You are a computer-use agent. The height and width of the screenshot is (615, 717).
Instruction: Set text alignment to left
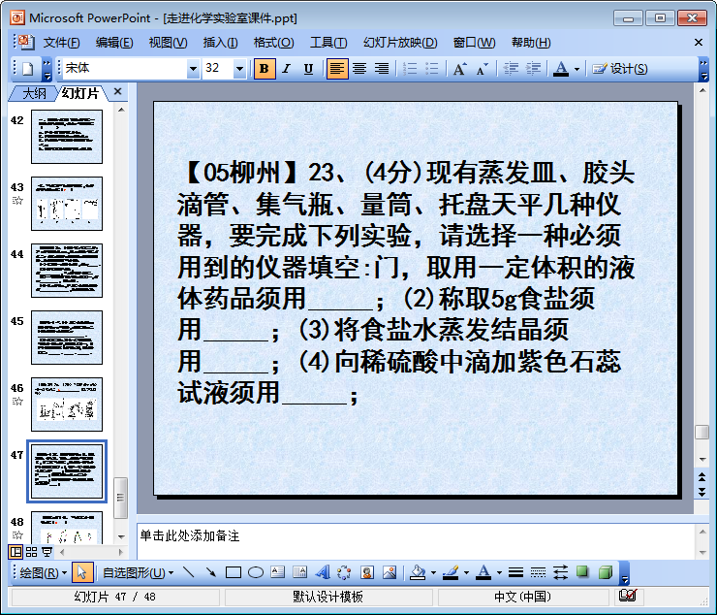pos(337,69)
